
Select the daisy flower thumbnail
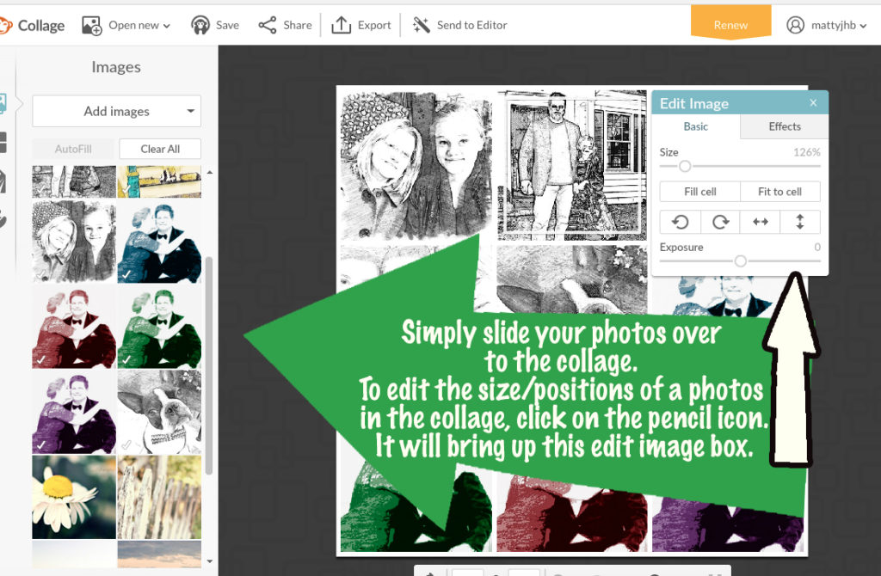click(x=74, y=498)
